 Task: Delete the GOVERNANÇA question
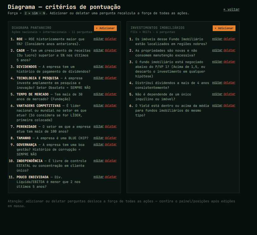[x=110, y=144]
